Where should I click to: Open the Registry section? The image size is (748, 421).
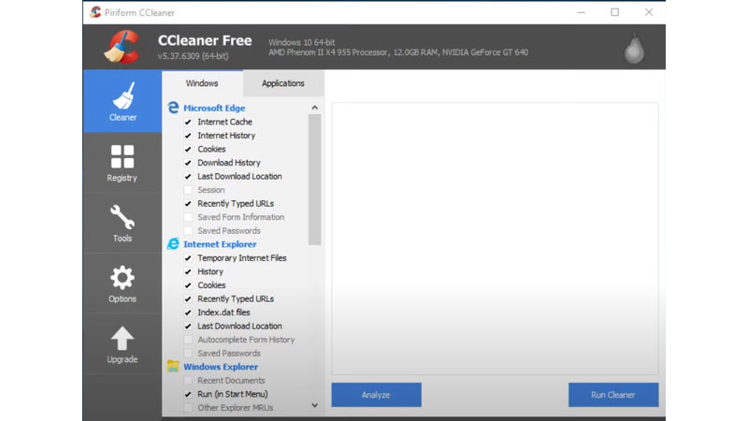click(122, 163)
